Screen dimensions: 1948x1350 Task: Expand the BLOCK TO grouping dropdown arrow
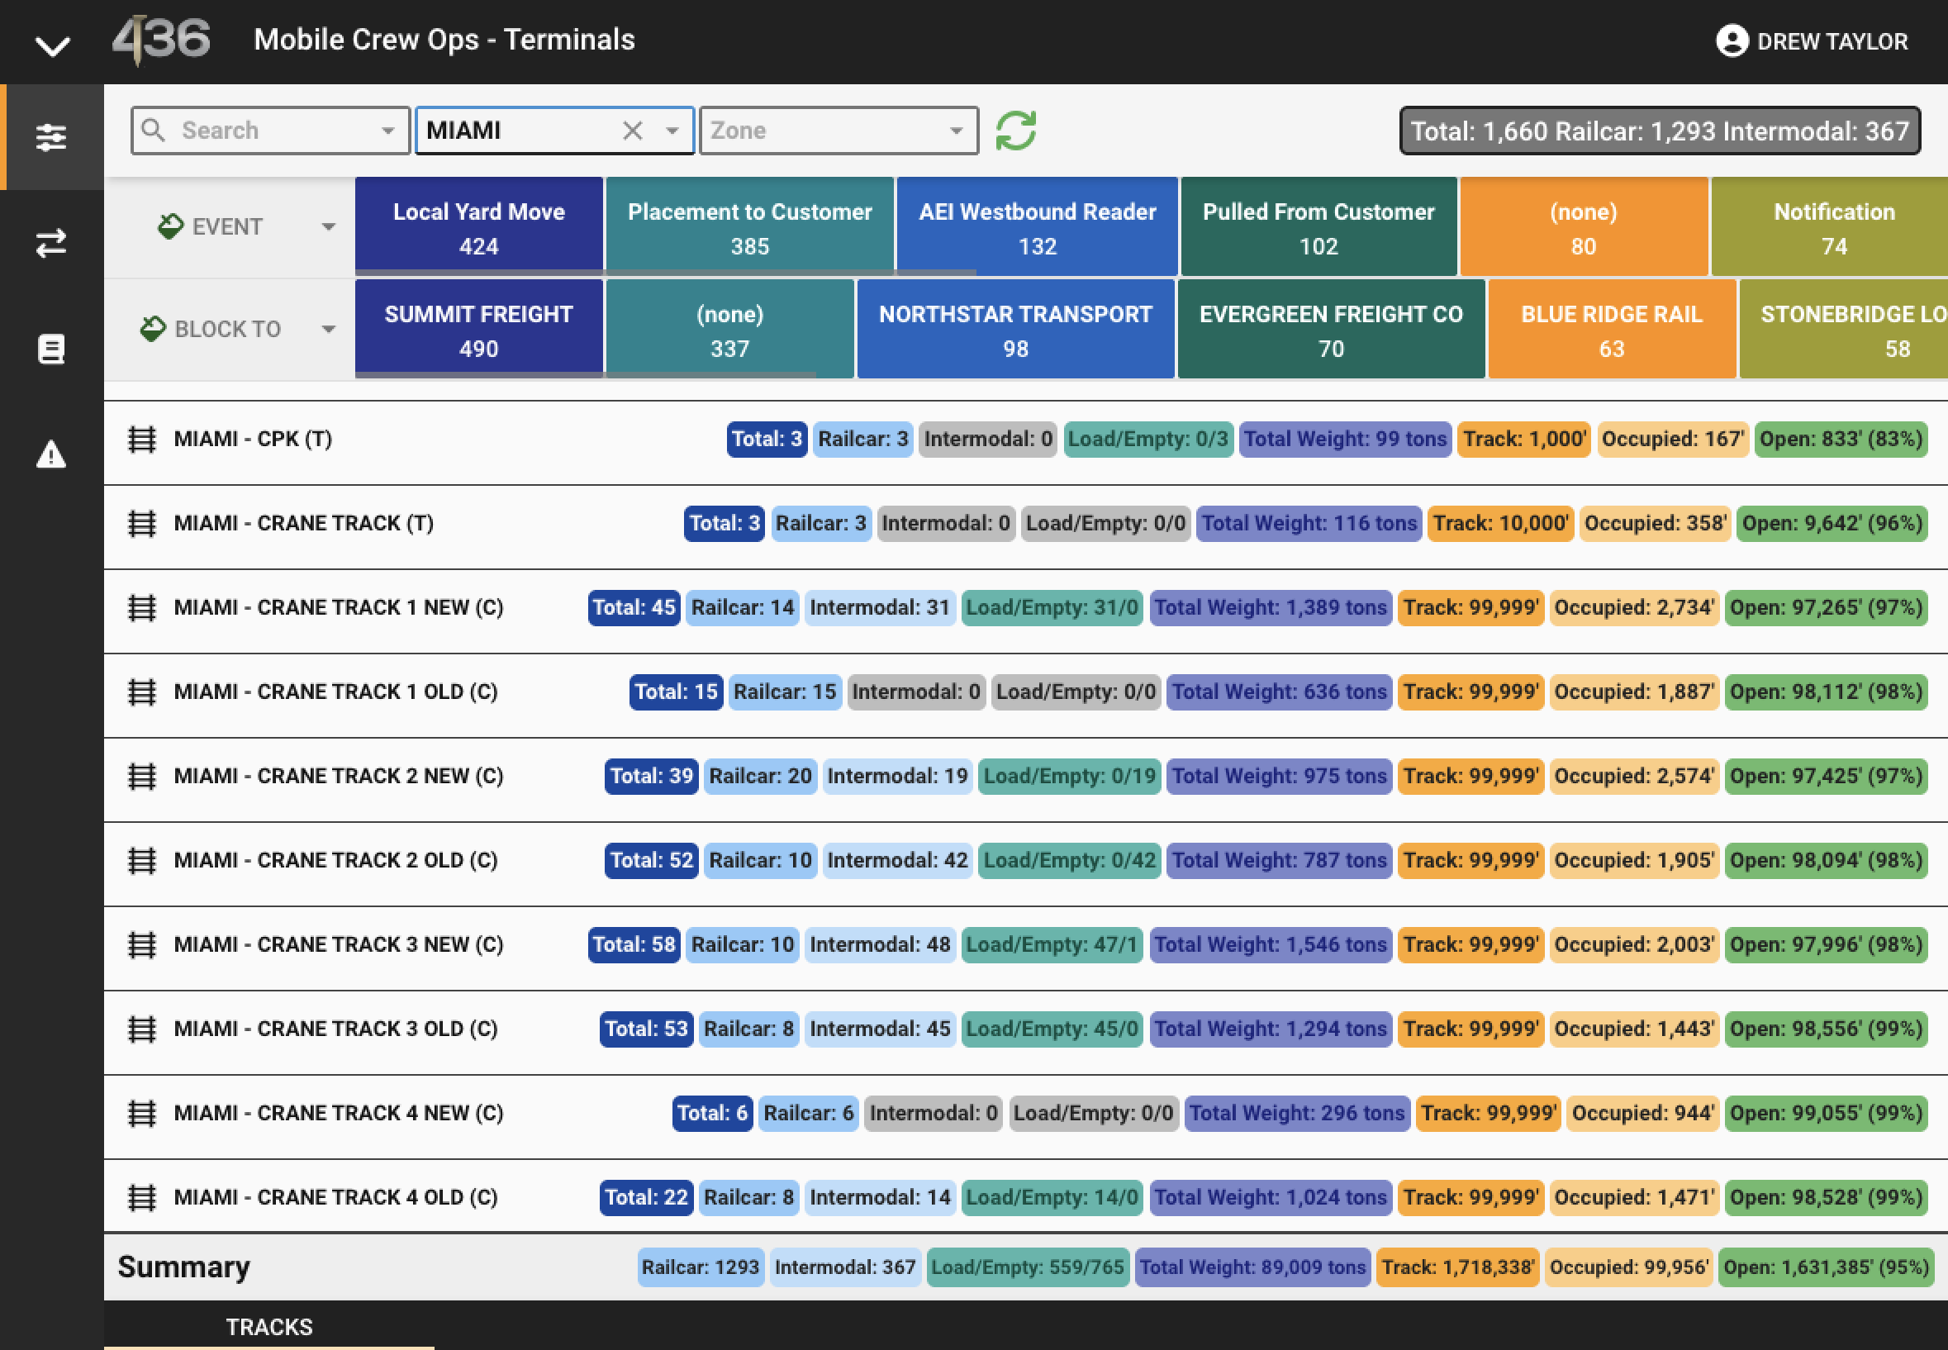click(x=329, y=329)
